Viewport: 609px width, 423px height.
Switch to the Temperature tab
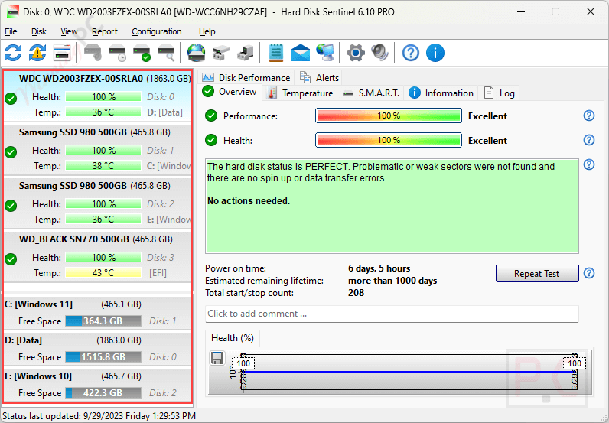[301, 93]
